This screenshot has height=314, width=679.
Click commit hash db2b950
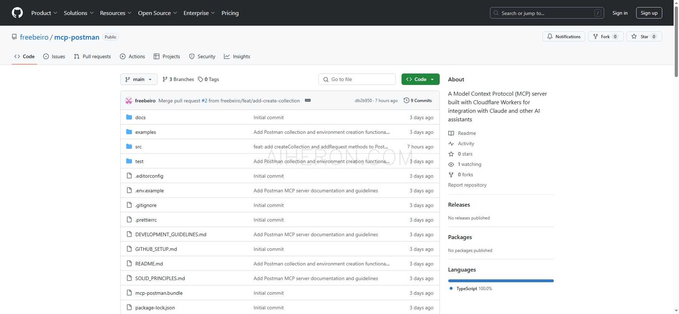(x=363, y=101)
